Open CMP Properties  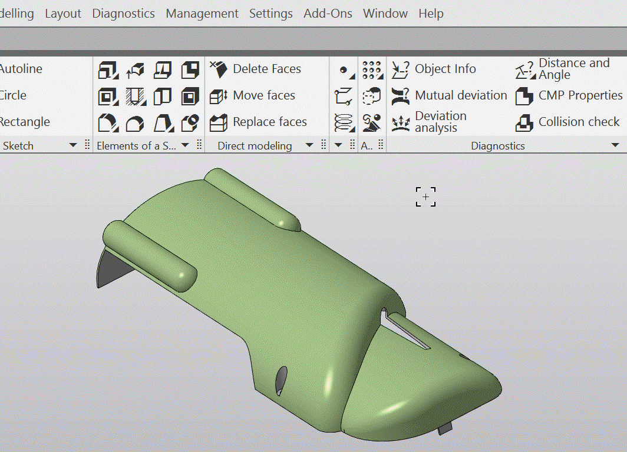569,96
